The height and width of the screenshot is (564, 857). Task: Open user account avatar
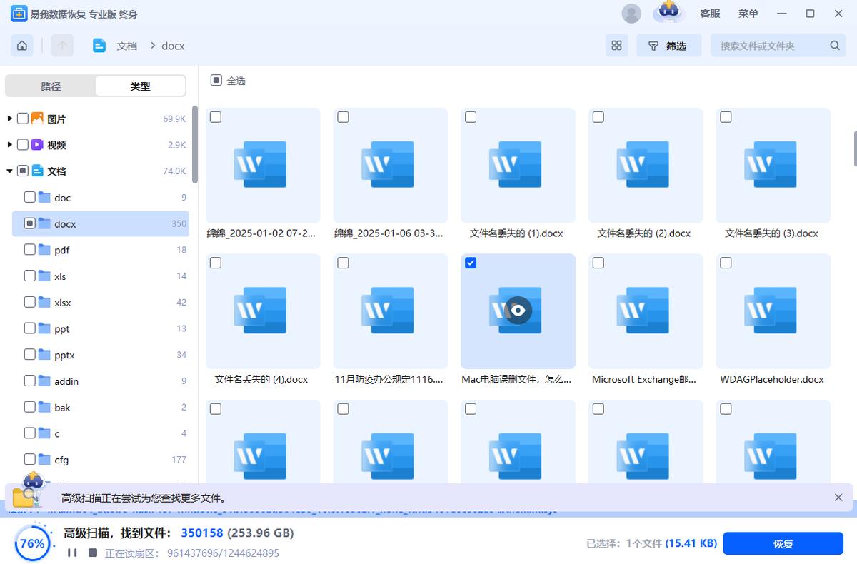click(631, 14)
